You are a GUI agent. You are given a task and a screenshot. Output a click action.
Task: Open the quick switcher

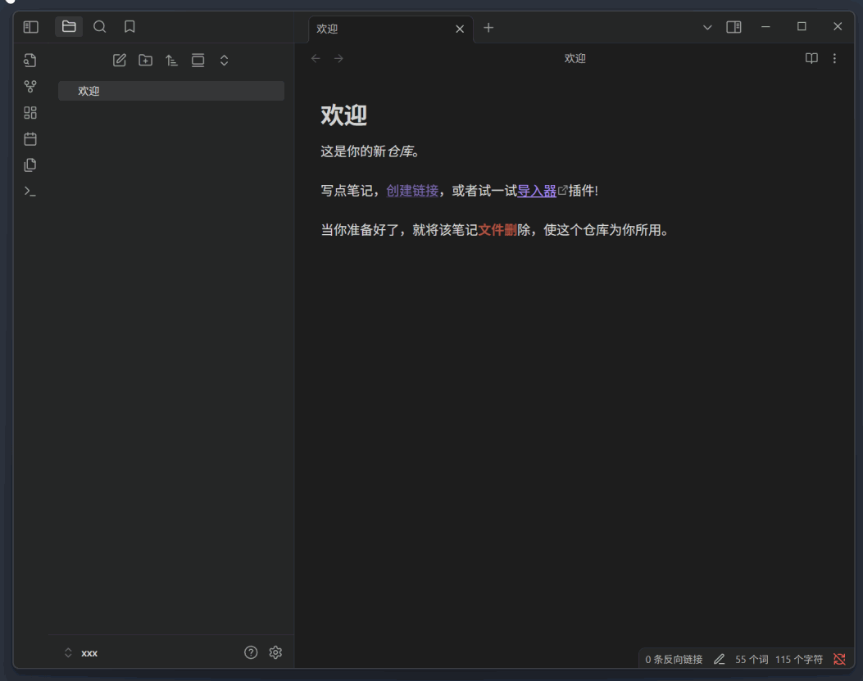pos(30,61)
